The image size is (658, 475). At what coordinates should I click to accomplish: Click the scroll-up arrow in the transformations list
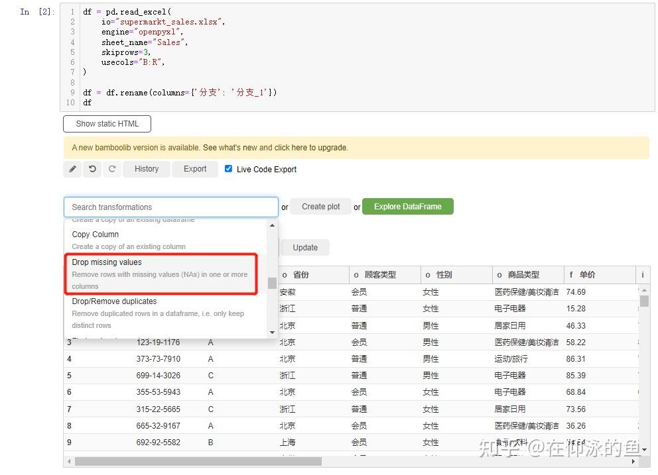[x=271, y=224]
